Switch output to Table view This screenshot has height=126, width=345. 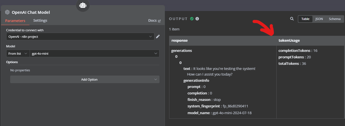[x=305, y=19]
